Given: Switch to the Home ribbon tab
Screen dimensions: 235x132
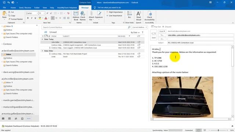Looking at the screenshot, I should click(x=13, y=7).
